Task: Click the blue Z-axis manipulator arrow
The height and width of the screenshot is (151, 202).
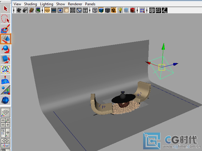Action: click(175, 64)
